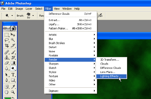This screenshot has height=99, width=151.
Task: Open 3D Transform from Render submenu
Action: coord(111,60)
